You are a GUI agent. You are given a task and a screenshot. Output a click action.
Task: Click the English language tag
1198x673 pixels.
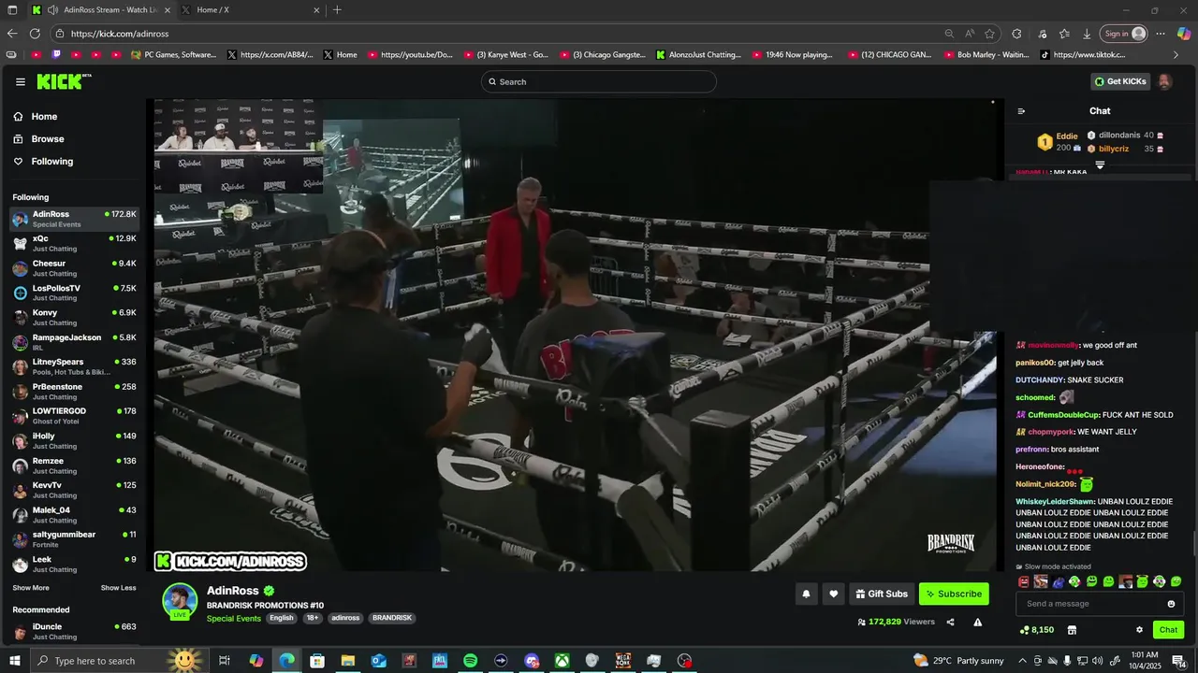[x=282, y=618]
